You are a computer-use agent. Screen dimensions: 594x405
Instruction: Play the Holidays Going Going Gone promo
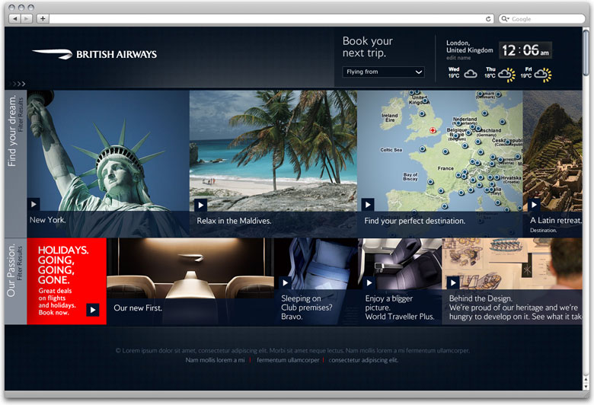[93, 310]
